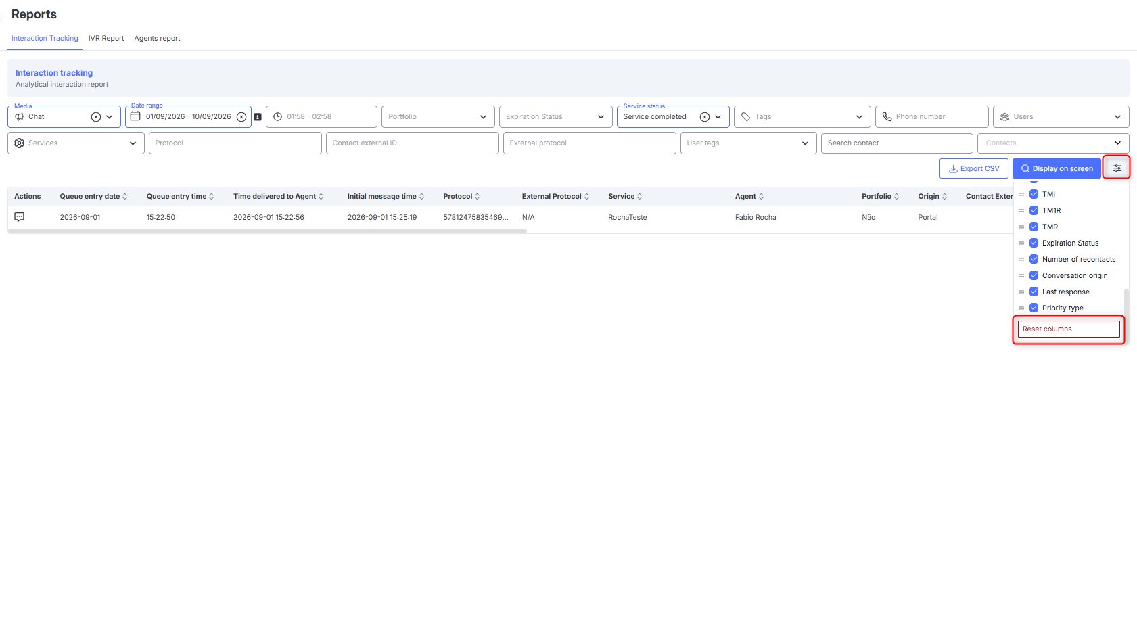Toggle Priority type column checkbox
The width and height of the screenshot is (1137, 629).
tap(1034, 308)
